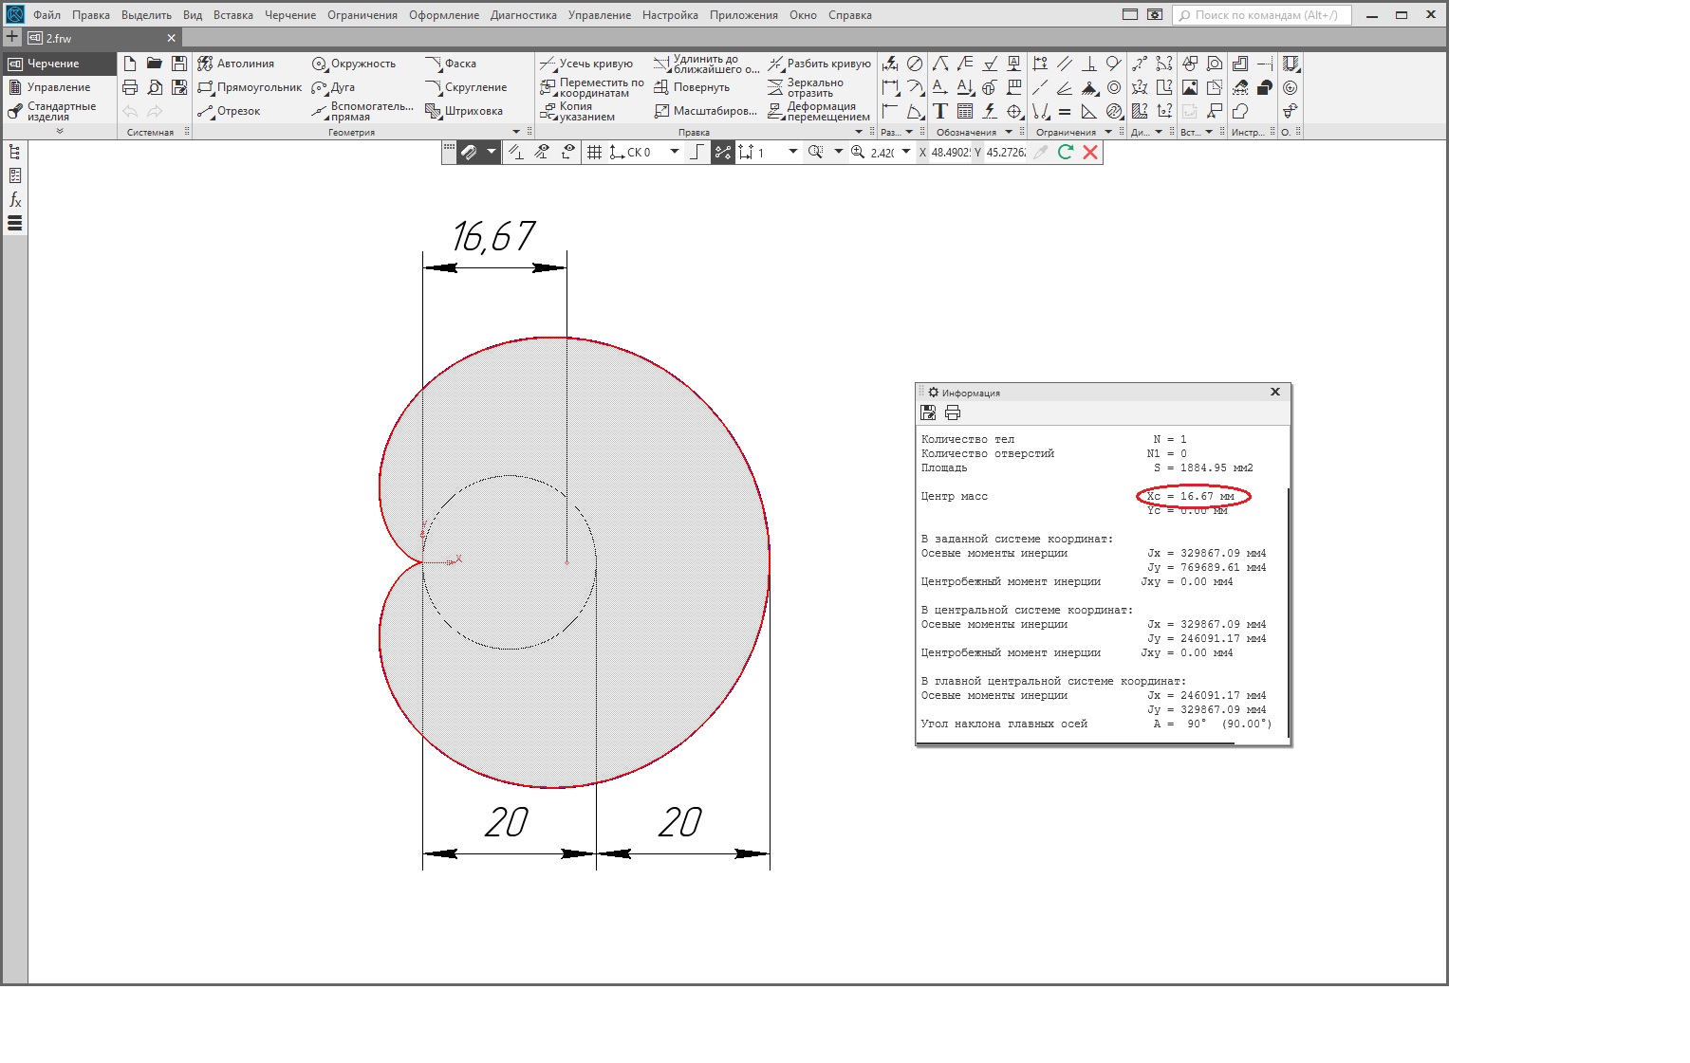Toggle the orthogonal drawing mode button
The width and height of the screenshot is (1690, 1063).
pos(697,153)
